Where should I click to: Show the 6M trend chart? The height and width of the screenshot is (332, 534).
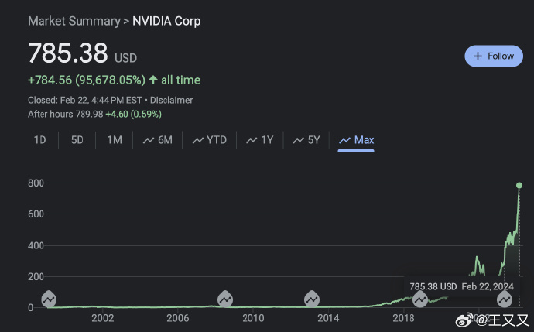click(157, 140)
